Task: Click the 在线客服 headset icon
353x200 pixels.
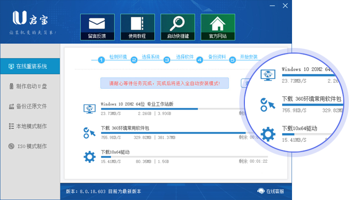Action: (x=261, y=191)
